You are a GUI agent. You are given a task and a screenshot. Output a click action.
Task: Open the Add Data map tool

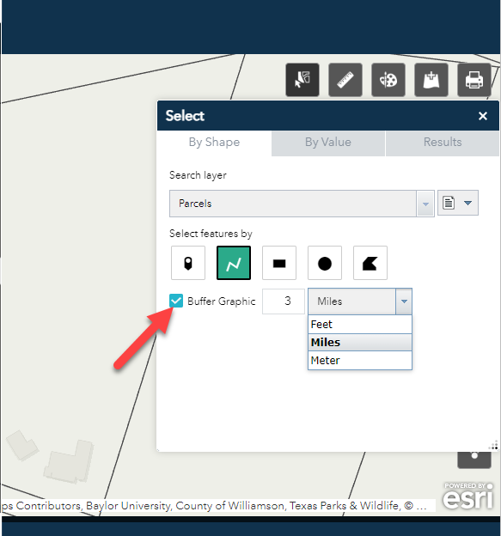pyautogui.click(x=431, y=80)
